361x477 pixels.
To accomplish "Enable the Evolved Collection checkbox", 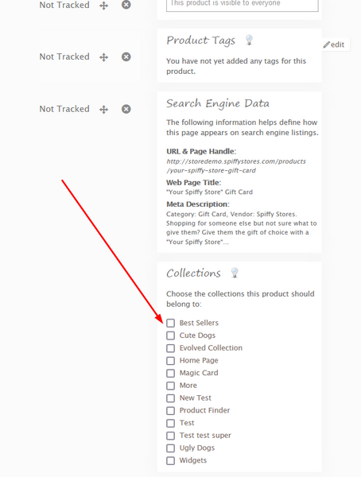I will click(x=170, y=347).
